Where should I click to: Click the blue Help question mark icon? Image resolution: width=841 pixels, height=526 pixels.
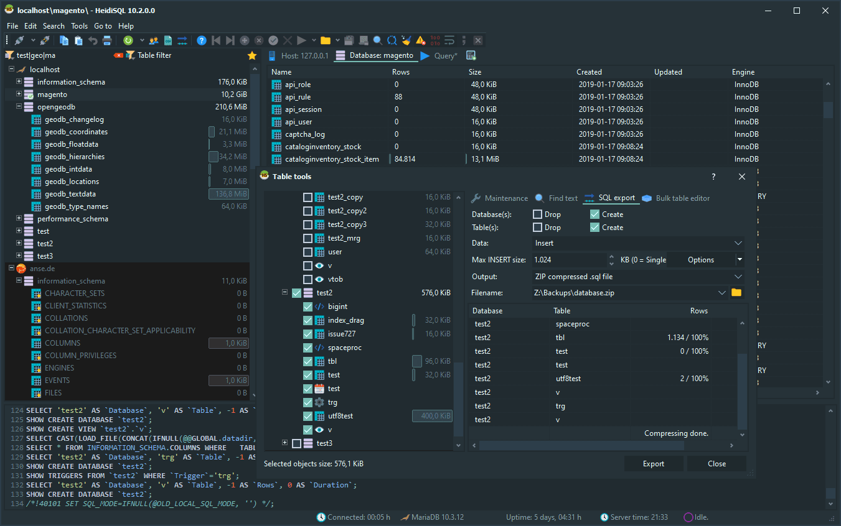point(201,40)
